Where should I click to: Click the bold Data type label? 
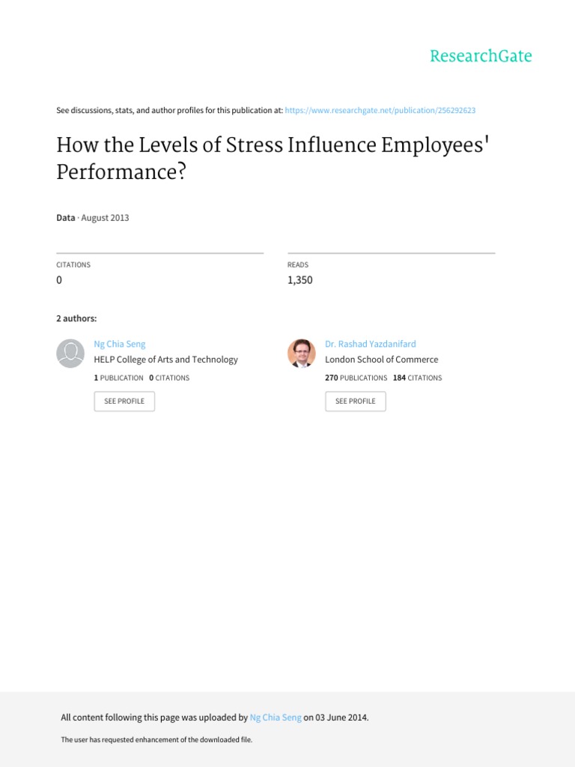(x=65, y=218)
